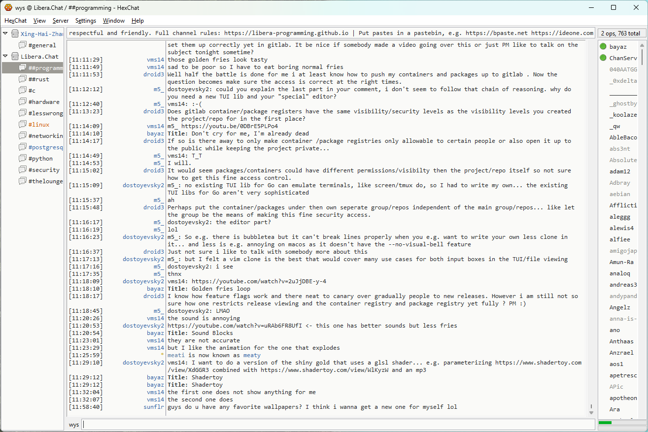Collapse the Xing-Hai-Zhai network tree
Screen dimensions: 648x432
(x=5, y=34)
